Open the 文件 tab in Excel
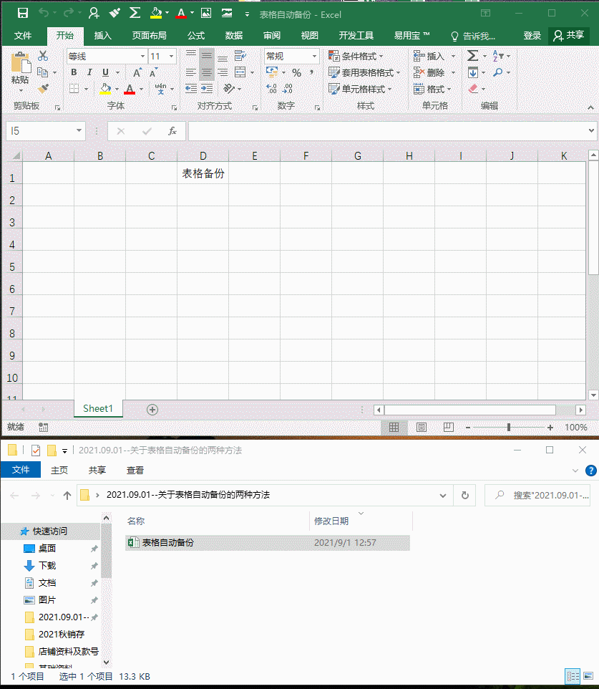 pyautogui.click(x=22, y=36)
